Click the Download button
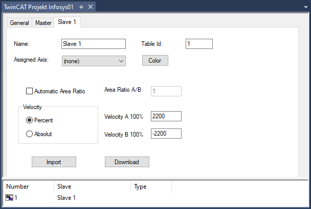This screenshot has height=209, width=311. click(127, 162)
